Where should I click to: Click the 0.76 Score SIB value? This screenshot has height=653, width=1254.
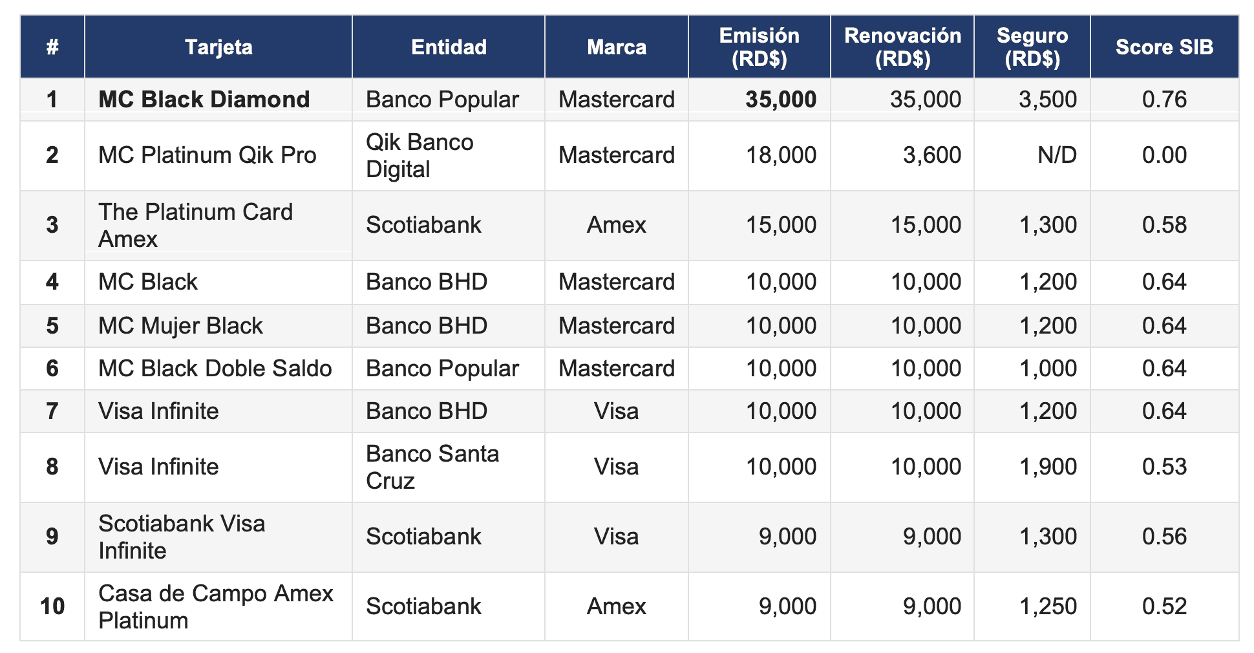pos(1164,100)
